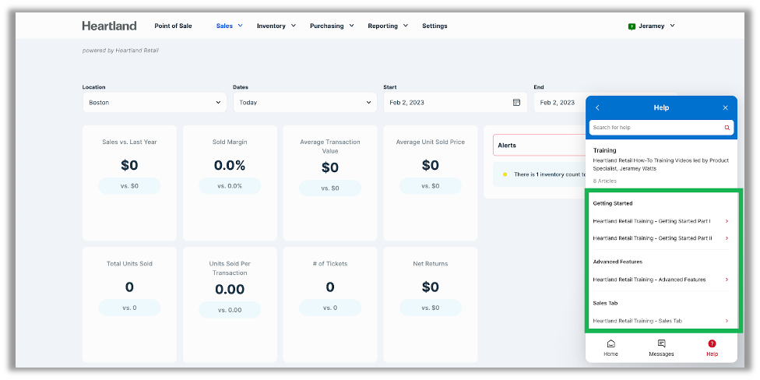Screen dimensions: 760x380
Task: Click the green user avatar icon
Action: [632, 26]
